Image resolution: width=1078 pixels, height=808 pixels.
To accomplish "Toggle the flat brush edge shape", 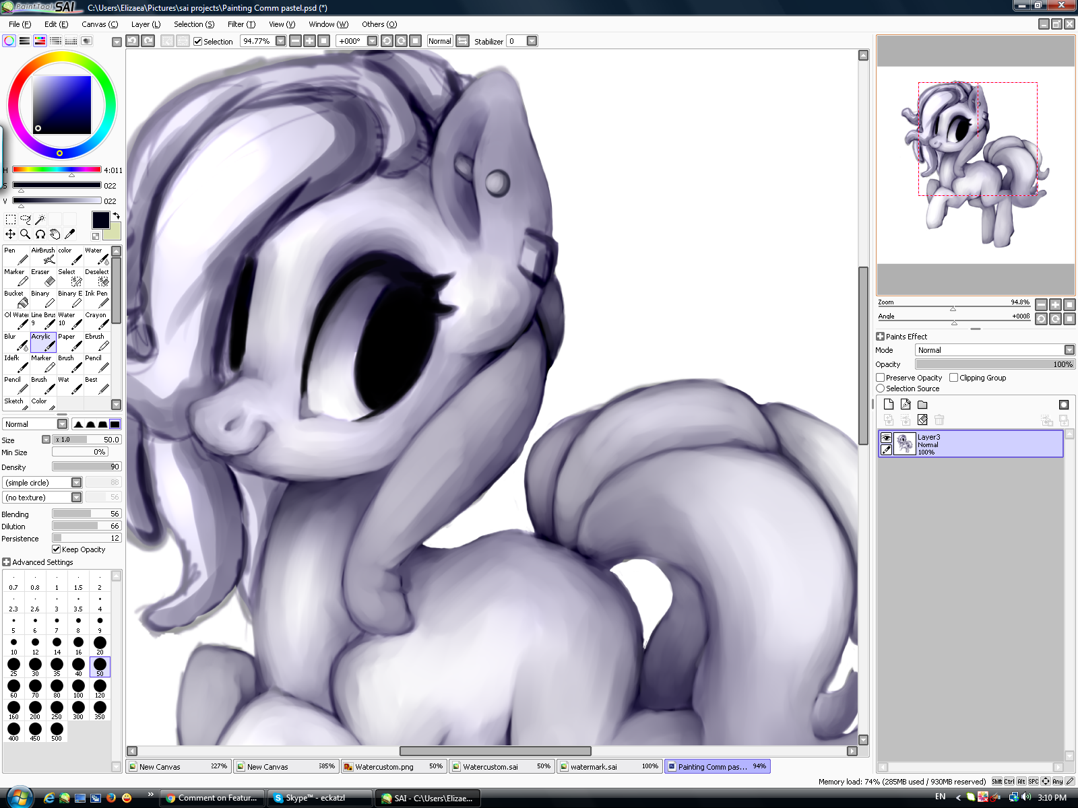I will [115, 424].
